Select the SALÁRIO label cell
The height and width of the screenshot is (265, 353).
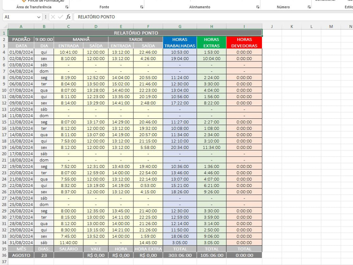pyautogui.click(x=68, y=249)
